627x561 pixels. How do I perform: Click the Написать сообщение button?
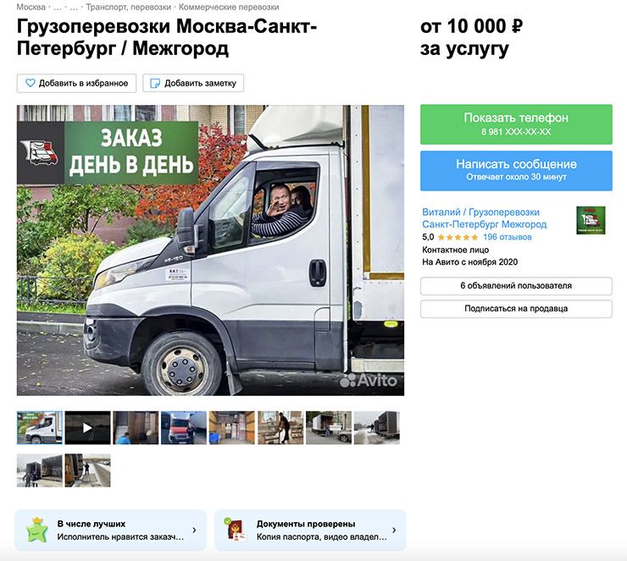516,170
